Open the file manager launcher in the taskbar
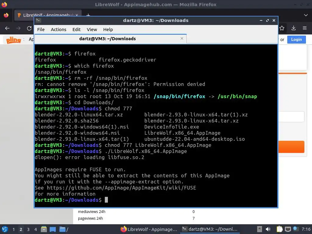The height and width of the screenshot is (234, 312). click(x=44, y=229)
